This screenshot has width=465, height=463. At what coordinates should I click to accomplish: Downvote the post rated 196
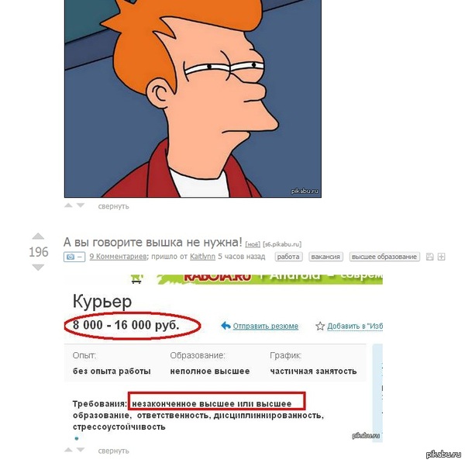pyautogui.click(x=38, y=268)
